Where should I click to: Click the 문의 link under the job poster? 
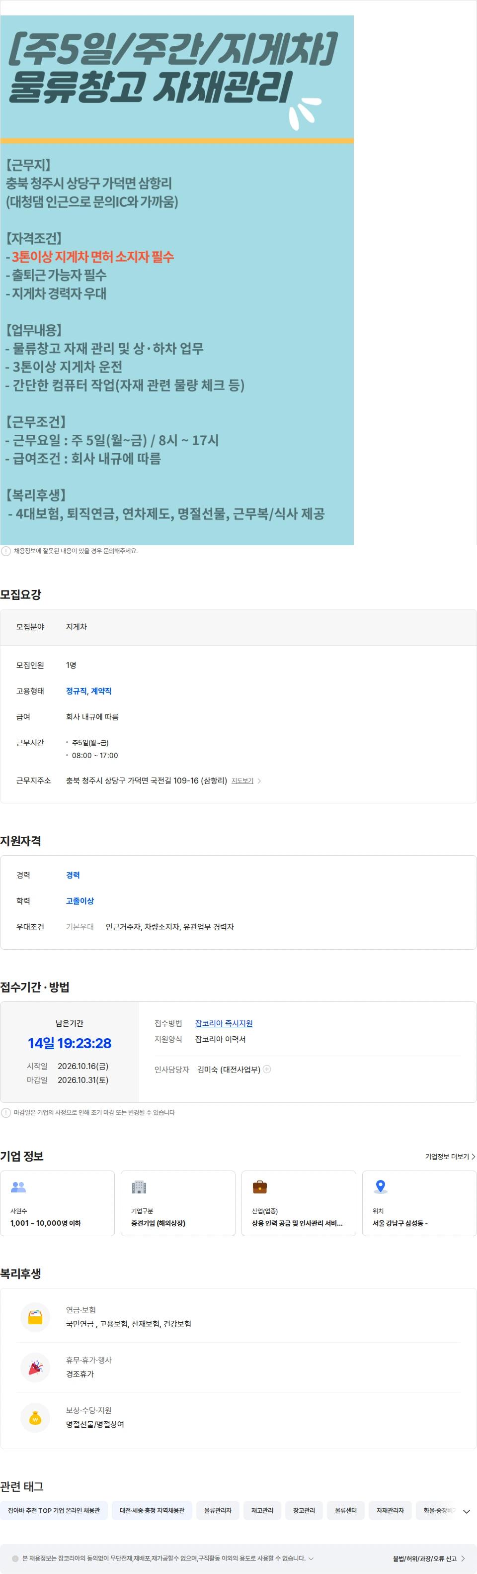tap(108, 551)
